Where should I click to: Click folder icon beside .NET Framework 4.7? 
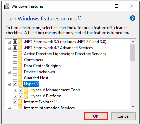(20, 48)
